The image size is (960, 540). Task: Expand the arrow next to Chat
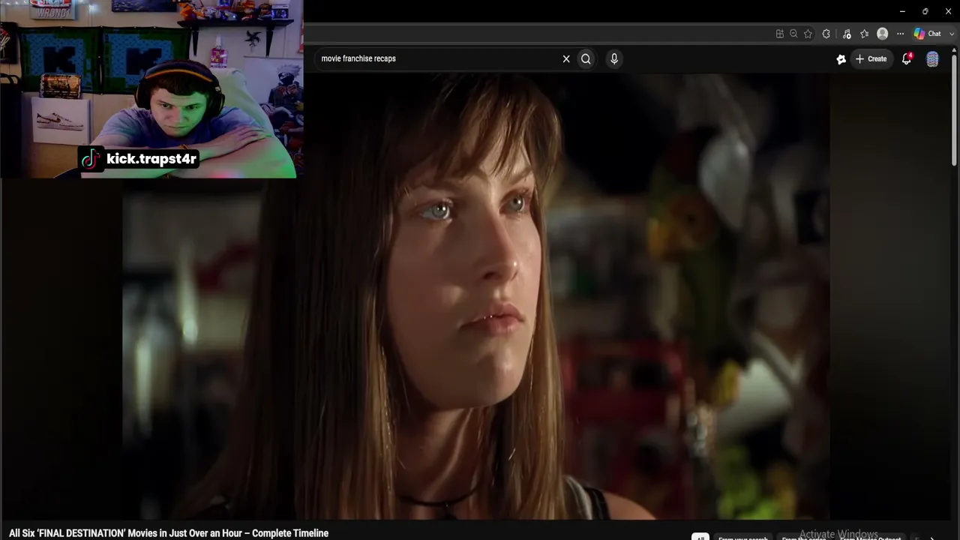952,34
